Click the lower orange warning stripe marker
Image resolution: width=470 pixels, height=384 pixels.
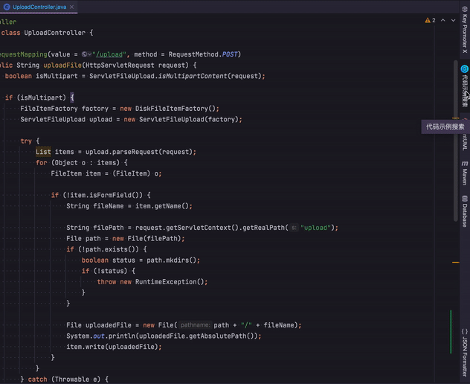456,262
